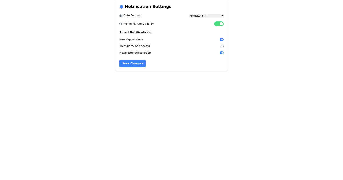Select the New sign-in alerts label
The height and width of the screenshot is (180, 343).
coord(131,39)
